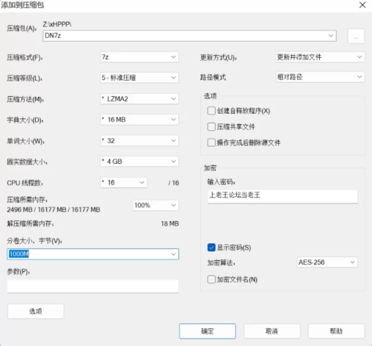The image size is (372, 346).
Task: Open the 加密算法 AES-256 dropdown
Action: (327, 262)
